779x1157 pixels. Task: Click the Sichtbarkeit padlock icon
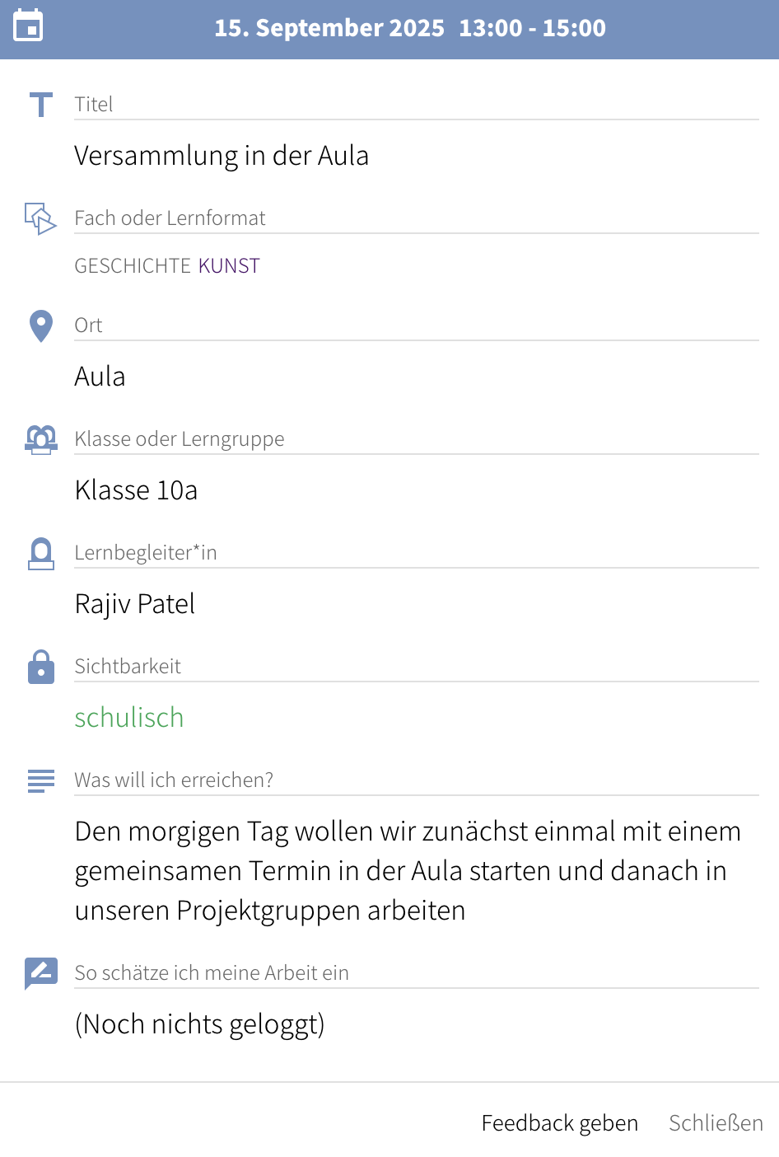40,667
